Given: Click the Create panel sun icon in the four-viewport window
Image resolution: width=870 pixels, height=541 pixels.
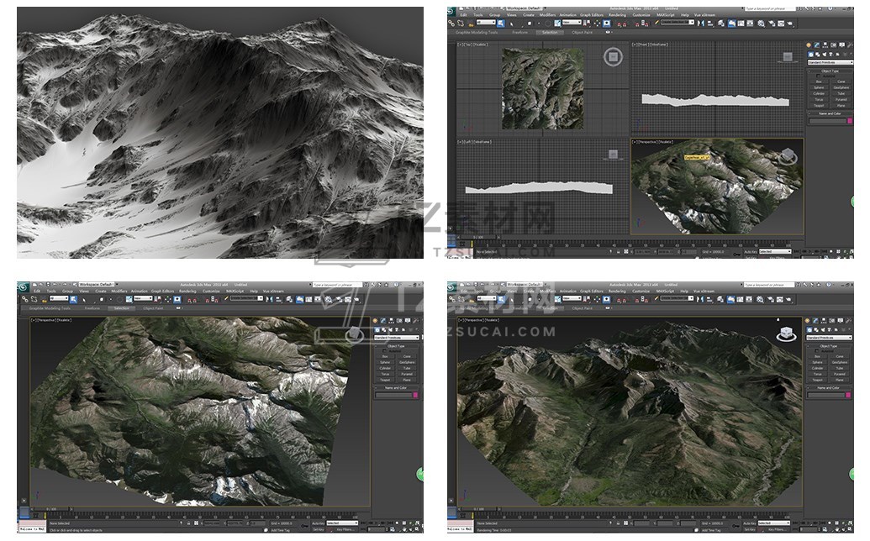Looking at the screenshot, I should [x=809, y=45].
